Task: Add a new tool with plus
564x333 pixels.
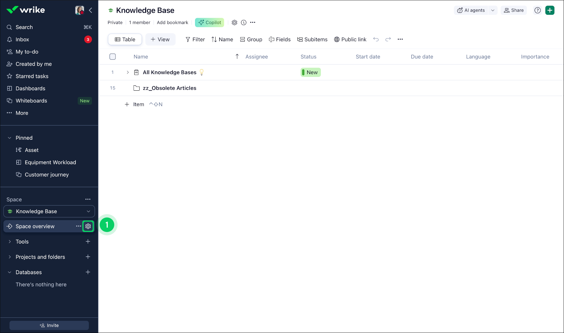Action: click(88, 241)
